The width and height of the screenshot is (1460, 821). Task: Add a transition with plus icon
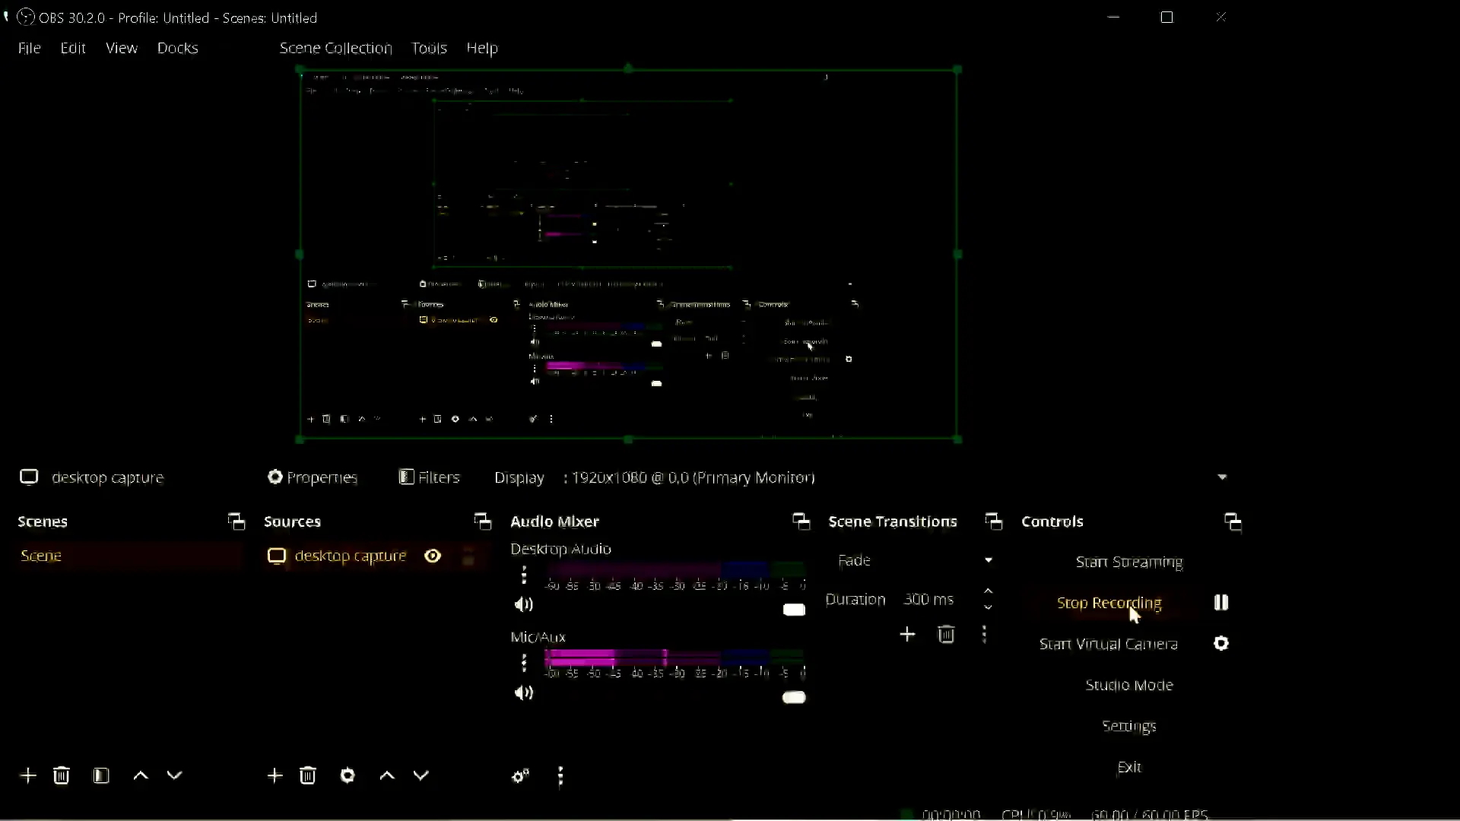[x=907, y=634]
